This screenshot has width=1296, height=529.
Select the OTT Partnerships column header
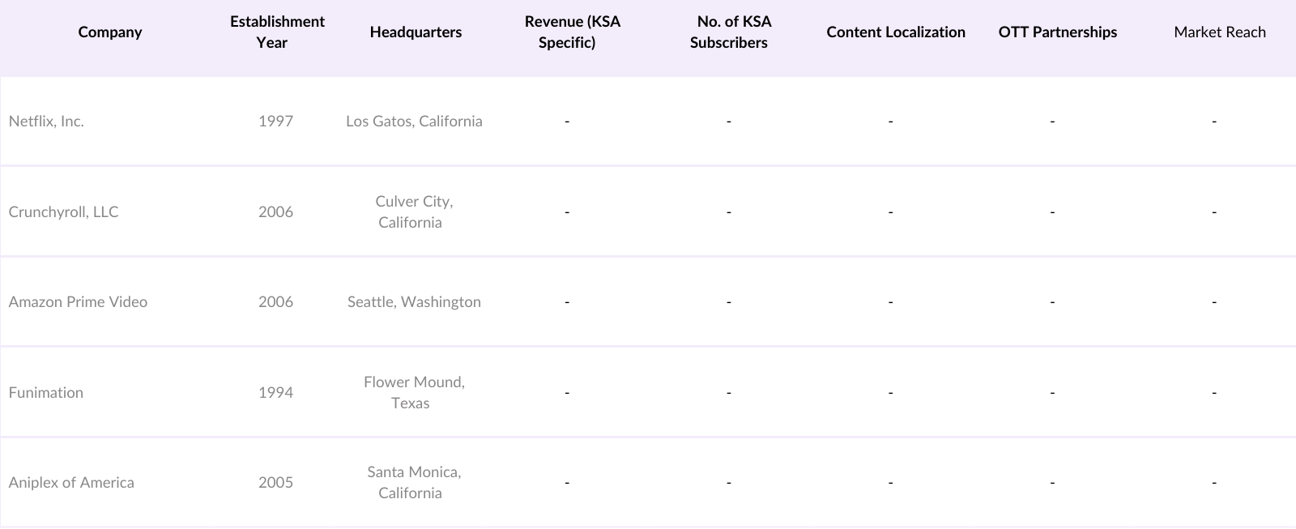(1057, 32)
